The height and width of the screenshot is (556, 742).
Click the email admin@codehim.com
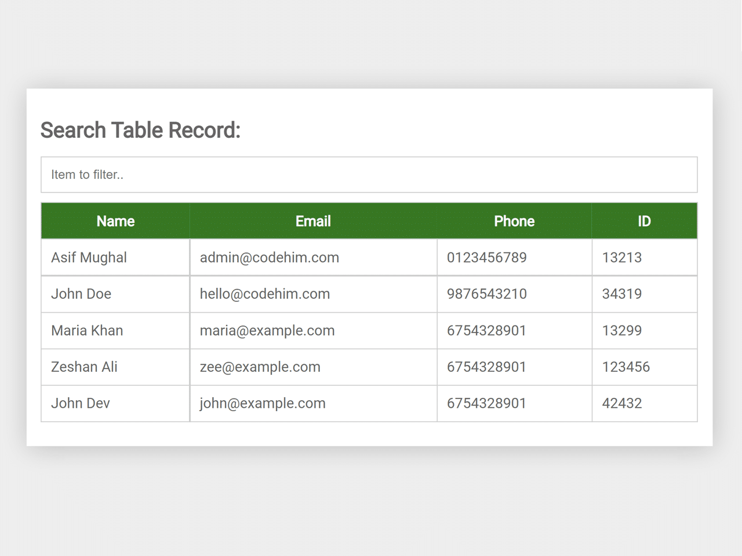click(269, 257)
